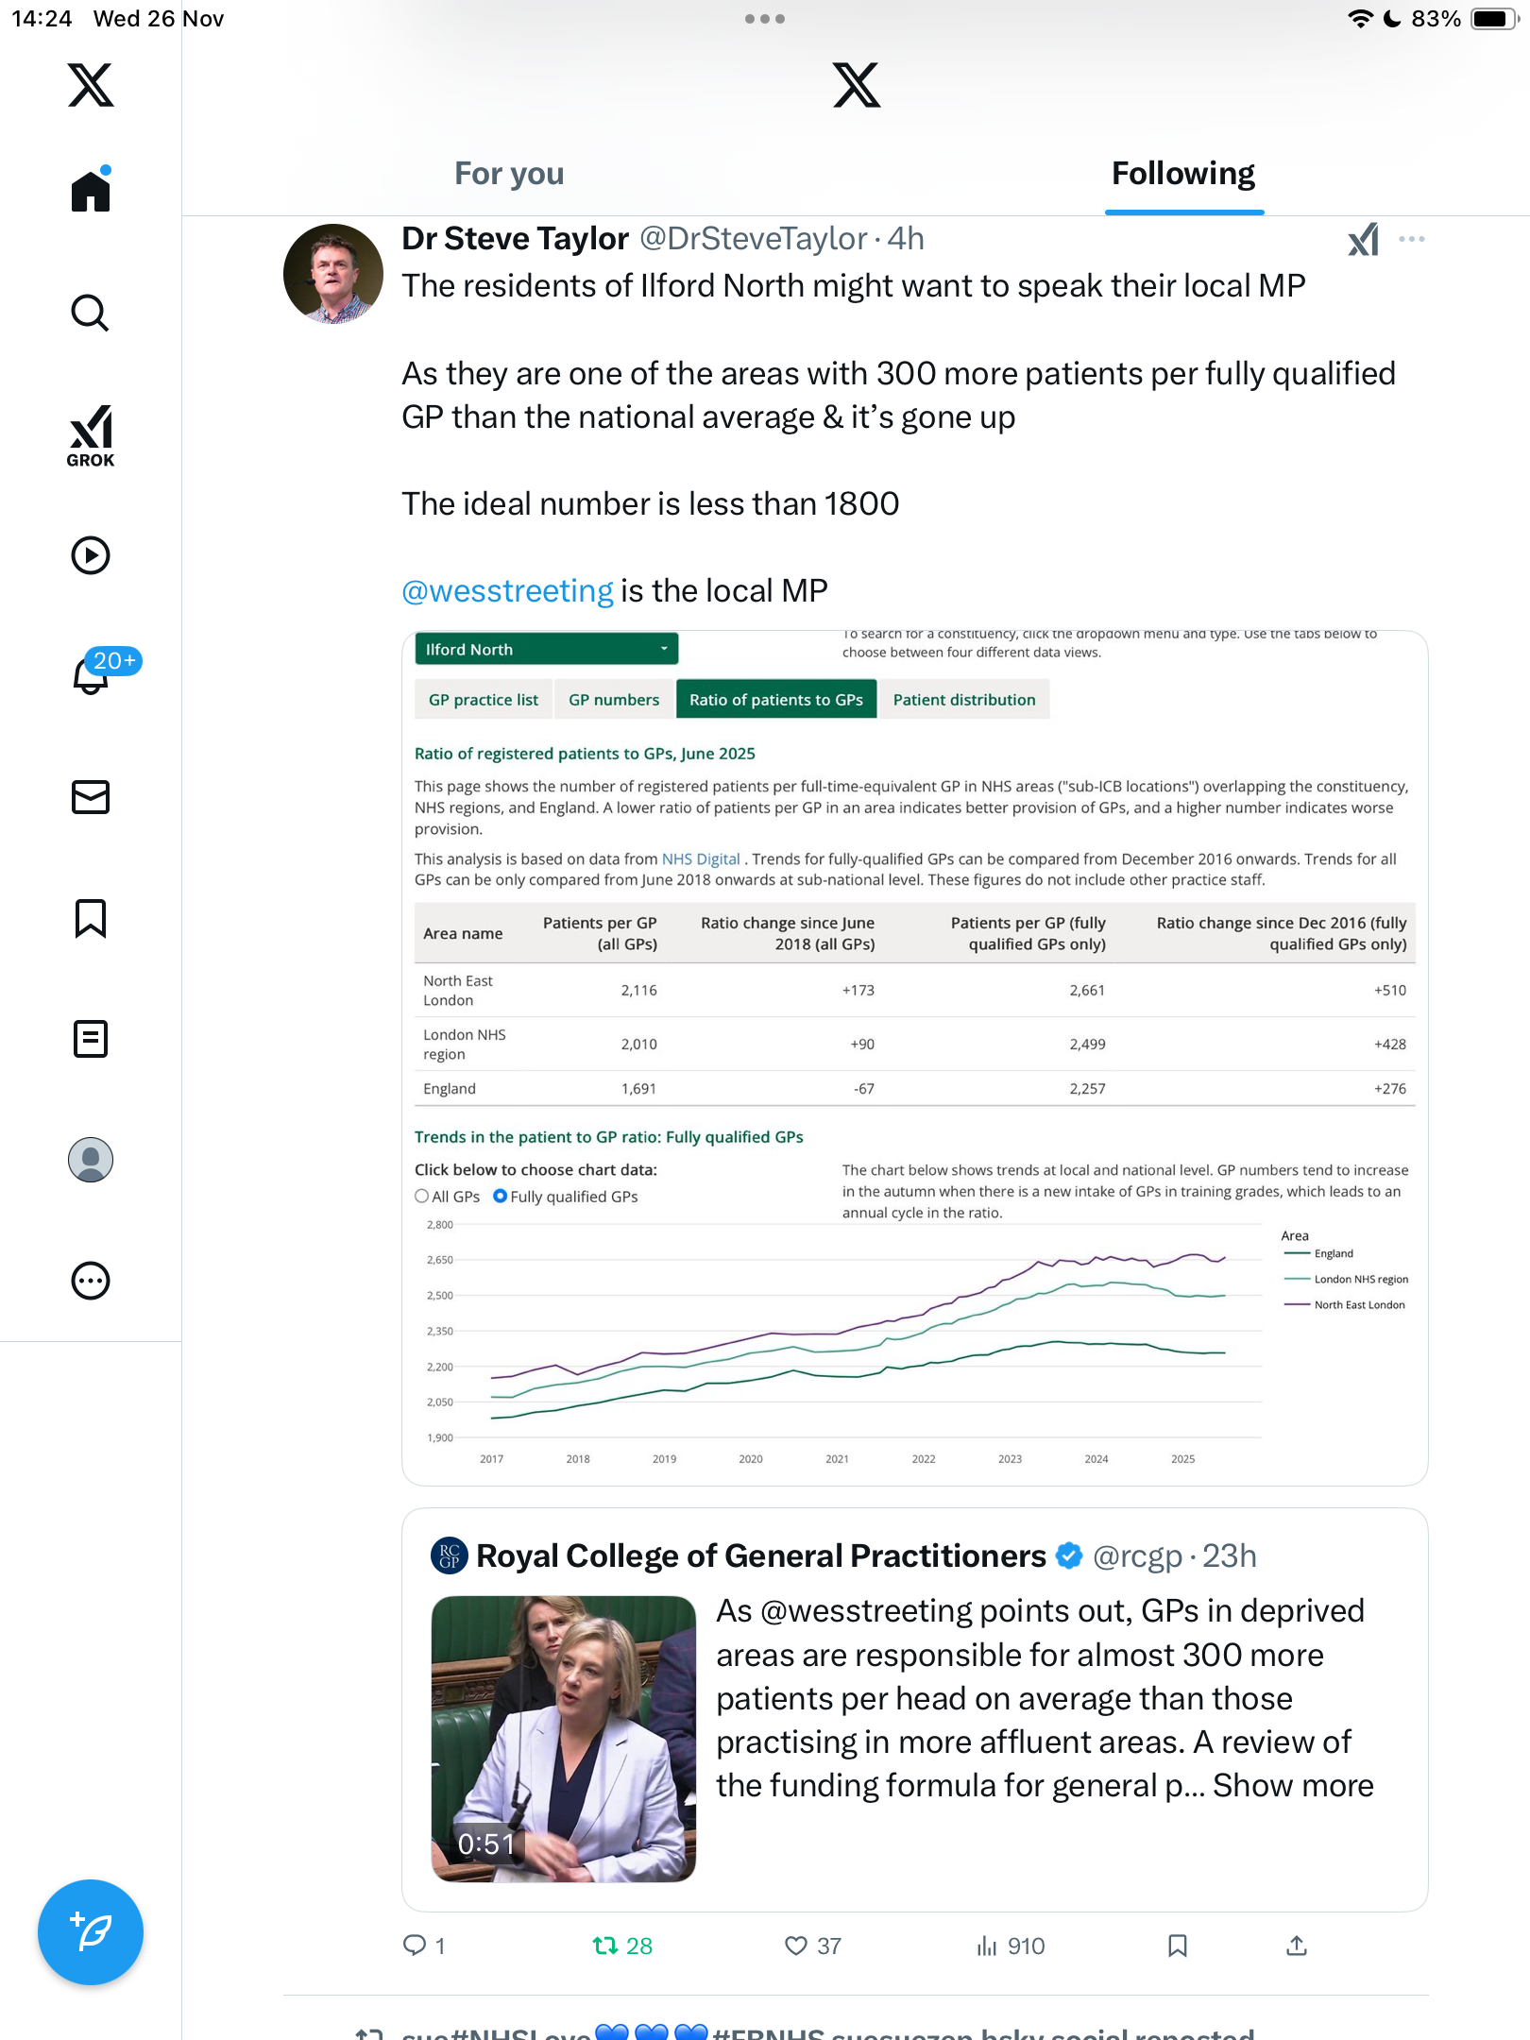Expand the sidebar More options circle
Viewport: 1530px width, 2040px height.
click(91, 1281)
